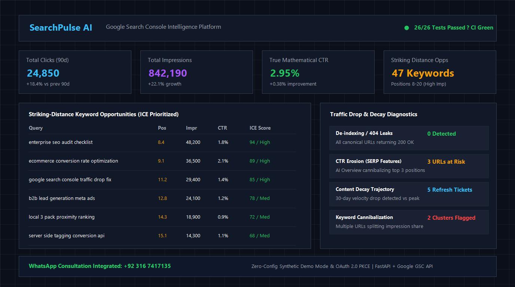This screenshot has height=287, width=515.
Task: Select 'ecommerce conversion rate optimization' query
Action: coord(73,161)
